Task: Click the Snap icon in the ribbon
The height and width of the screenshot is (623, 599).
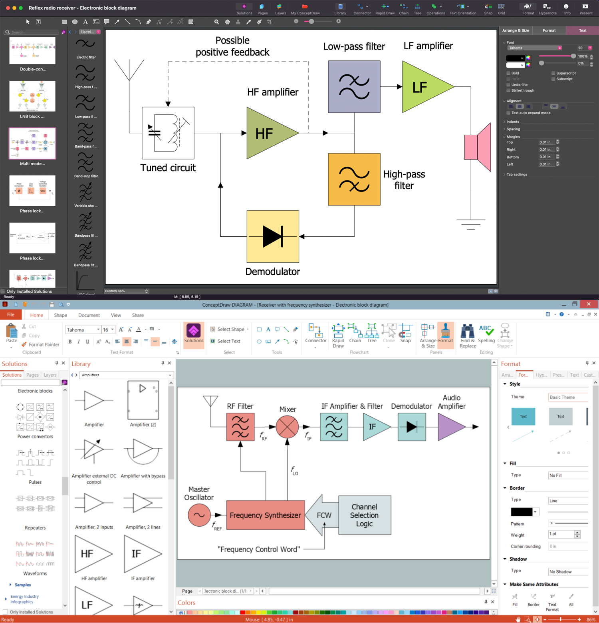Action: pos(405,333)
